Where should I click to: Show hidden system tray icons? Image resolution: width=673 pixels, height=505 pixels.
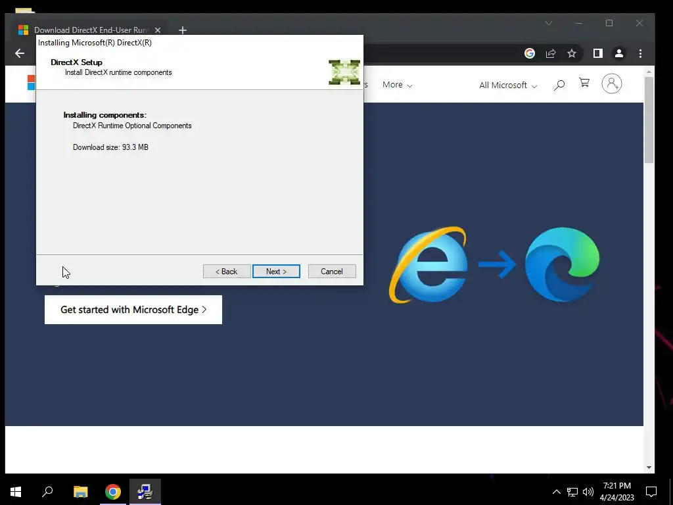coord(556,492)
